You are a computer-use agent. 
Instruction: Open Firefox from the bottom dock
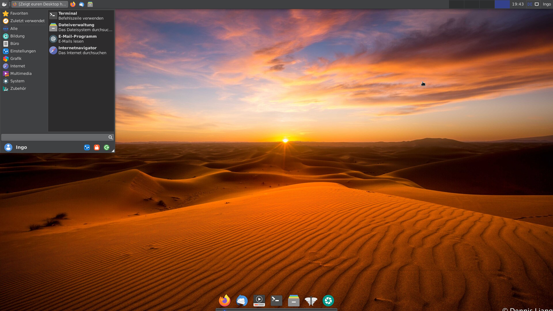[x=225, y=301]
